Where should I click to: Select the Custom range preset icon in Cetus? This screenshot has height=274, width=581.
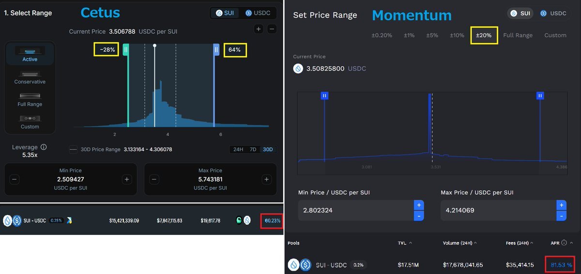pyautogui.click(x=30, y=118)
